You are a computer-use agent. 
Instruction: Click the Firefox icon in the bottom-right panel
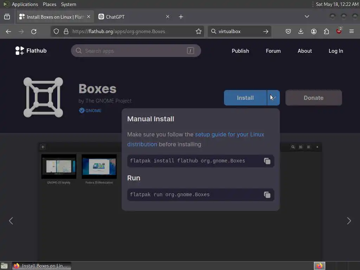coord(320,266)
